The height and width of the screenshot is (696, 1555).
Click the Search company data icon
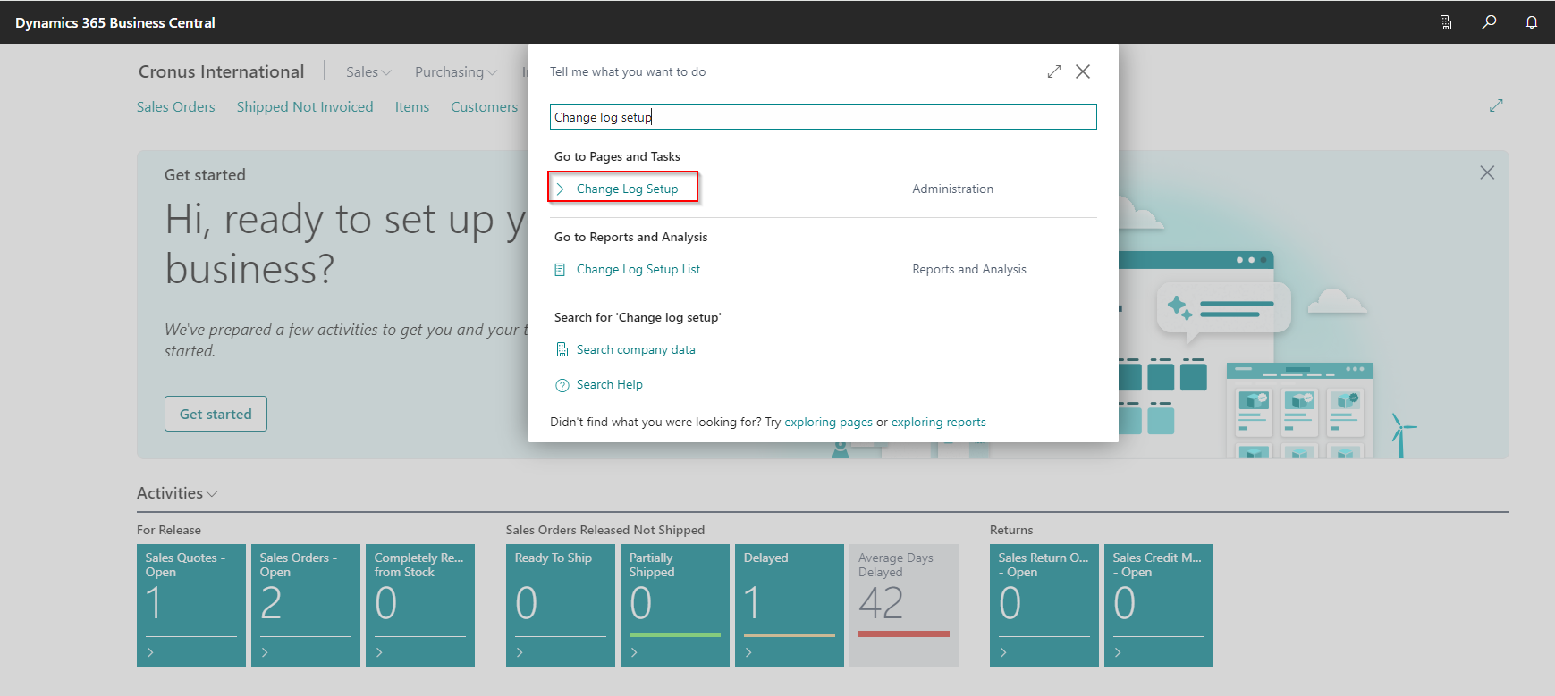tap(562, 349)
